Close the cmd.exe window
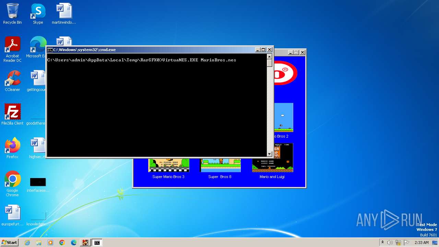 click(270, 50)
